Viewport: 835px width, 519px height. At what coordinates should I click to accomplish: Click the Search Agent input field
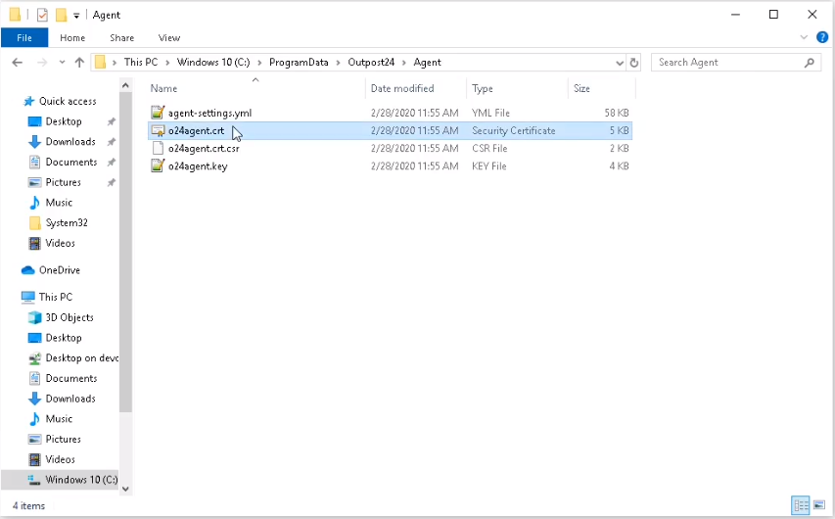pyautogui.click(x=728, y=63)
